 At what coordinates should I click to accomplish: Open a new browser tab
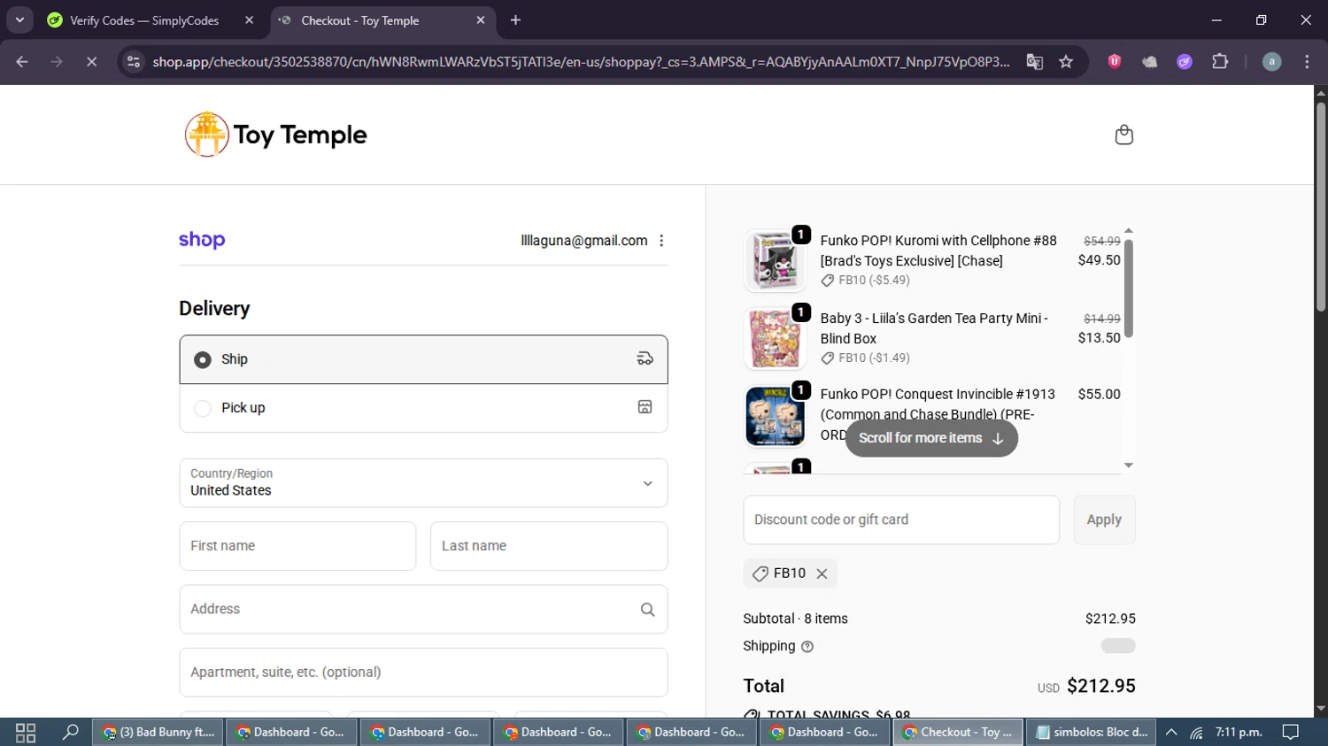tap(515, 19)
